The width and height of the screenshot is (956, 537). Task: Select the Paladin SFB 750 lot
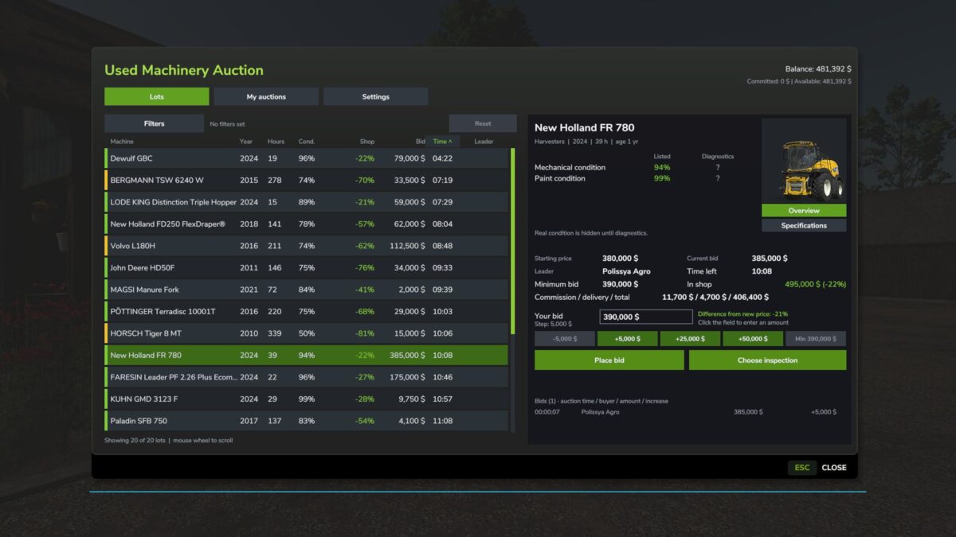[x=306, y=421]
